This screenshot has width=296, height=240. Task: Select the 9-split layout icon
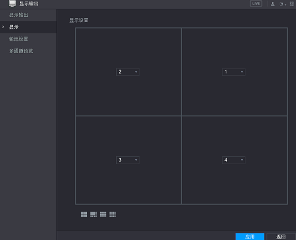(103, 214)
